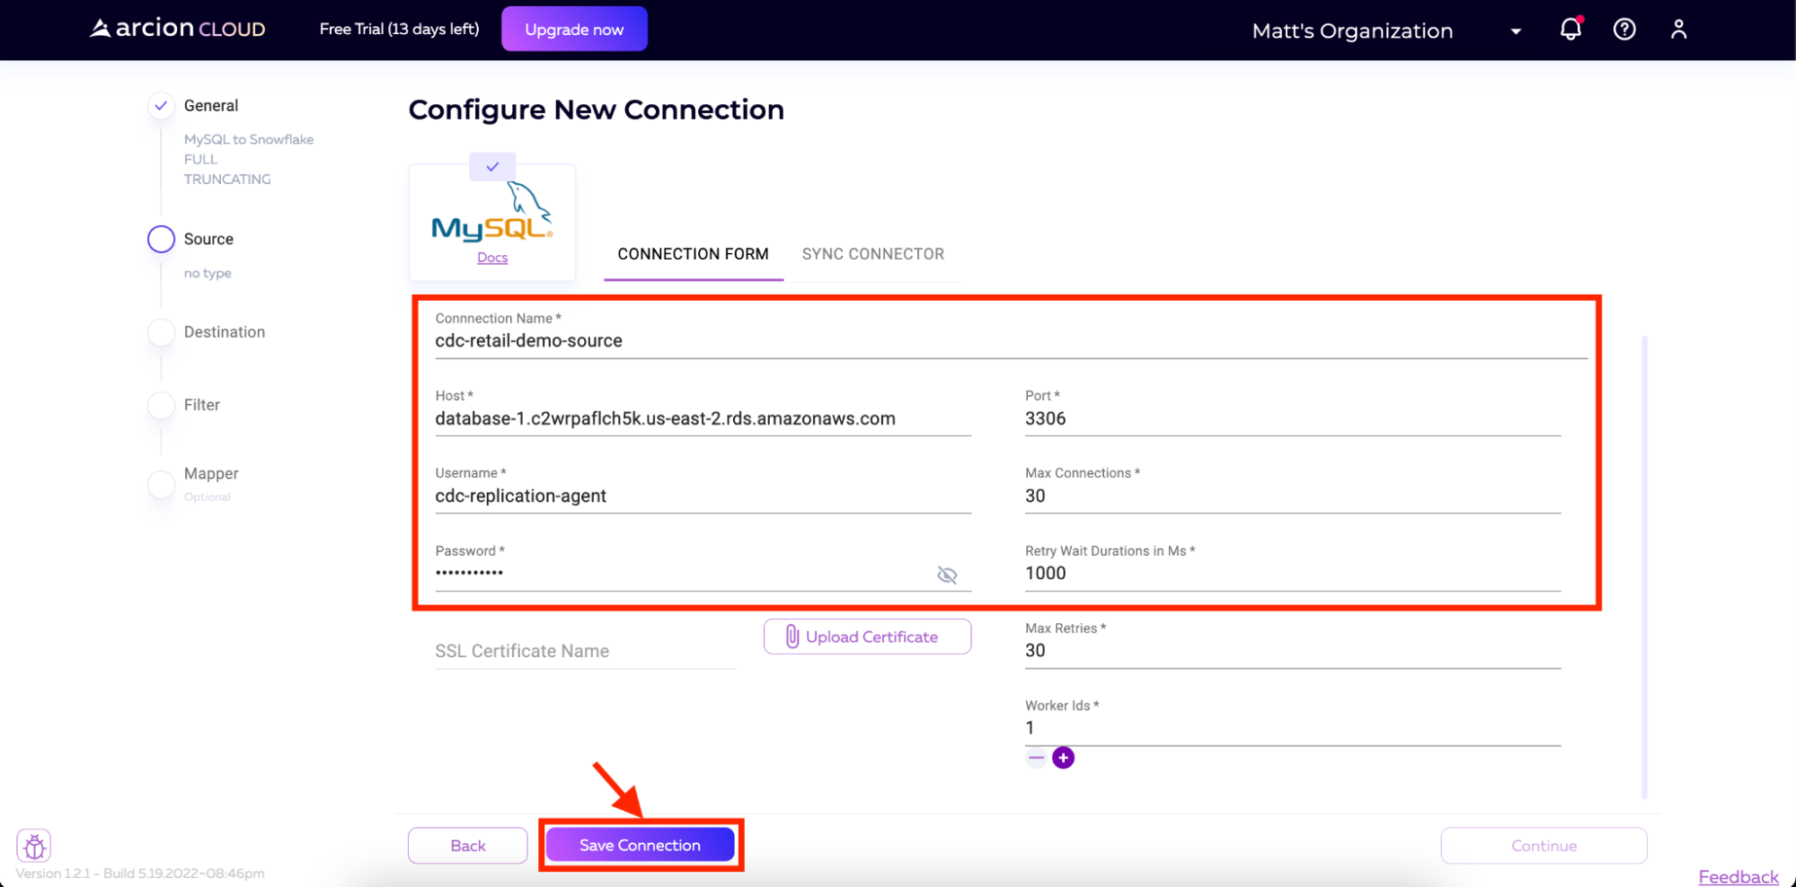Focus the Connection Name field
This screenshot has width=1796, height=887.
tap(1012, 341)
